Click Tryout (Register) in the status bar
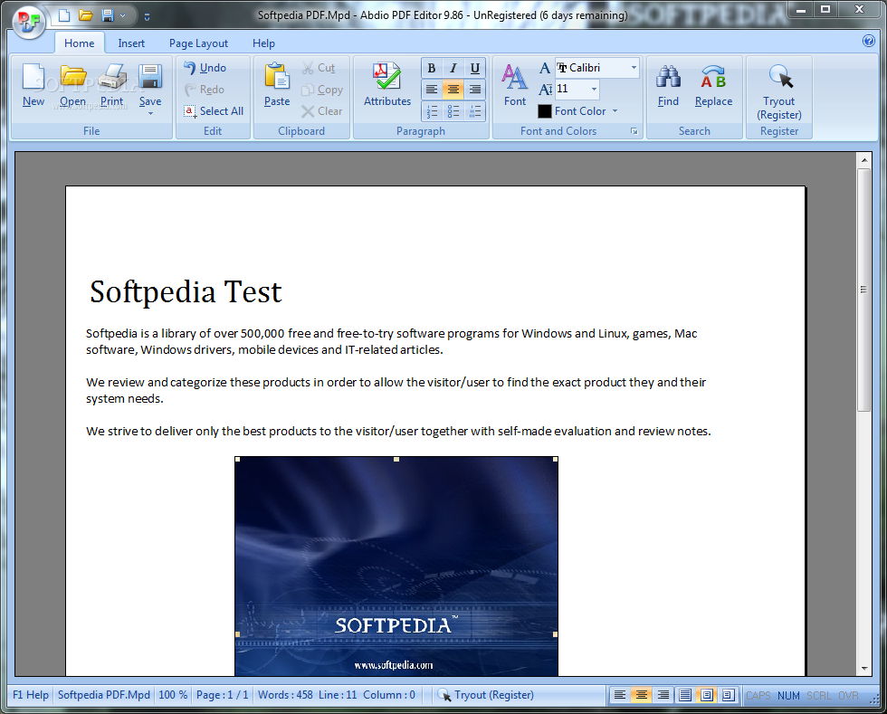 (485, 695)
